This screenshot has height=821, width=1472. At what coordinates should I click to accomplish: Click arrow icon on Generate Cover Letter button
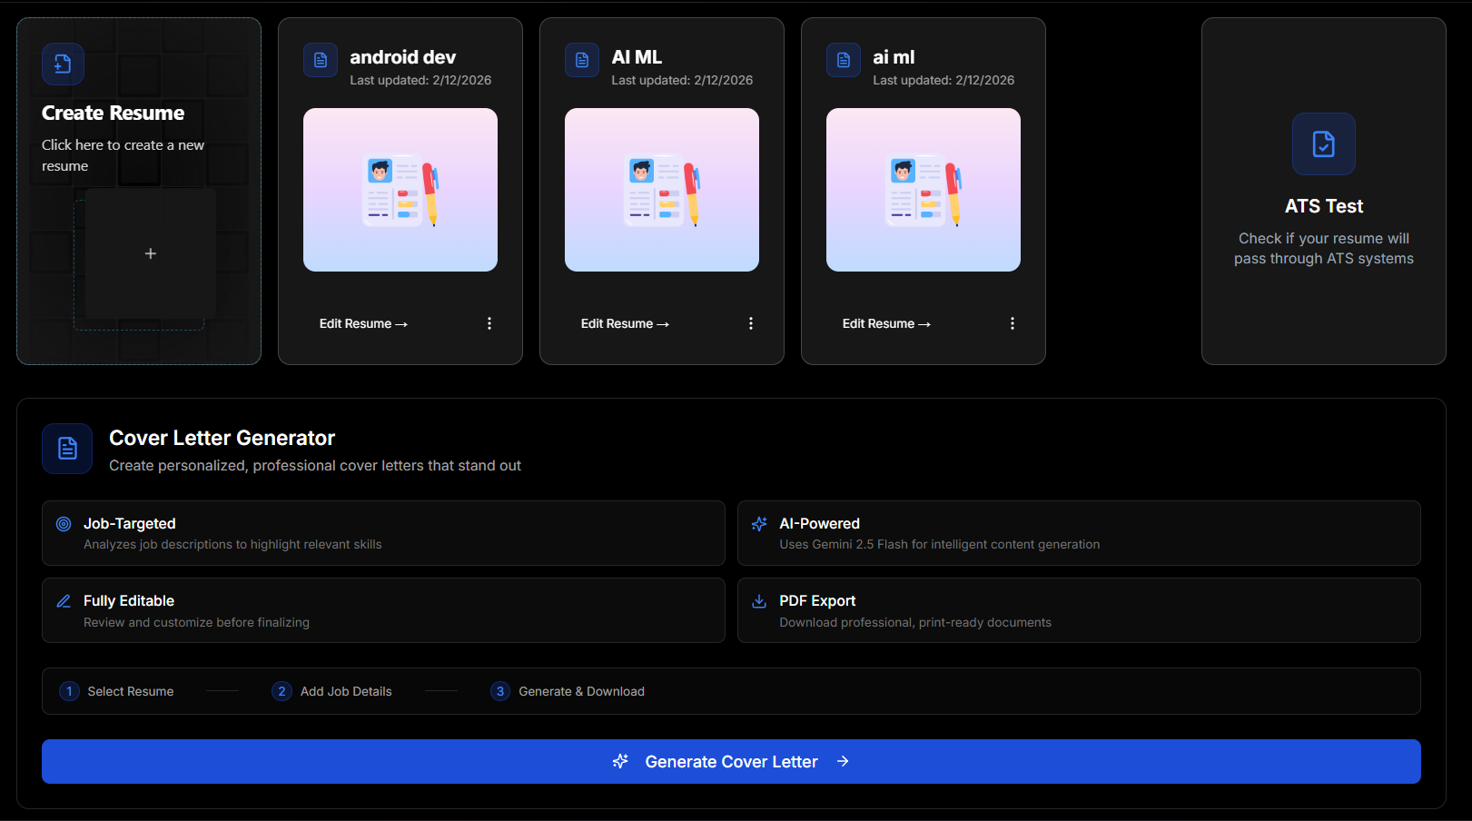[x=843, y=761]
